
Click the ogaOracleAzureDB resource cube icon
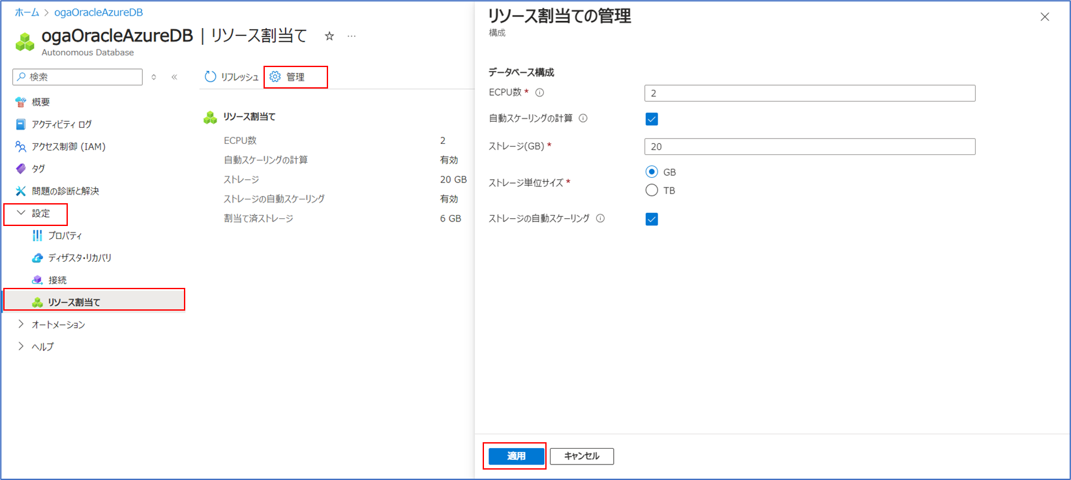coord(25,42)
